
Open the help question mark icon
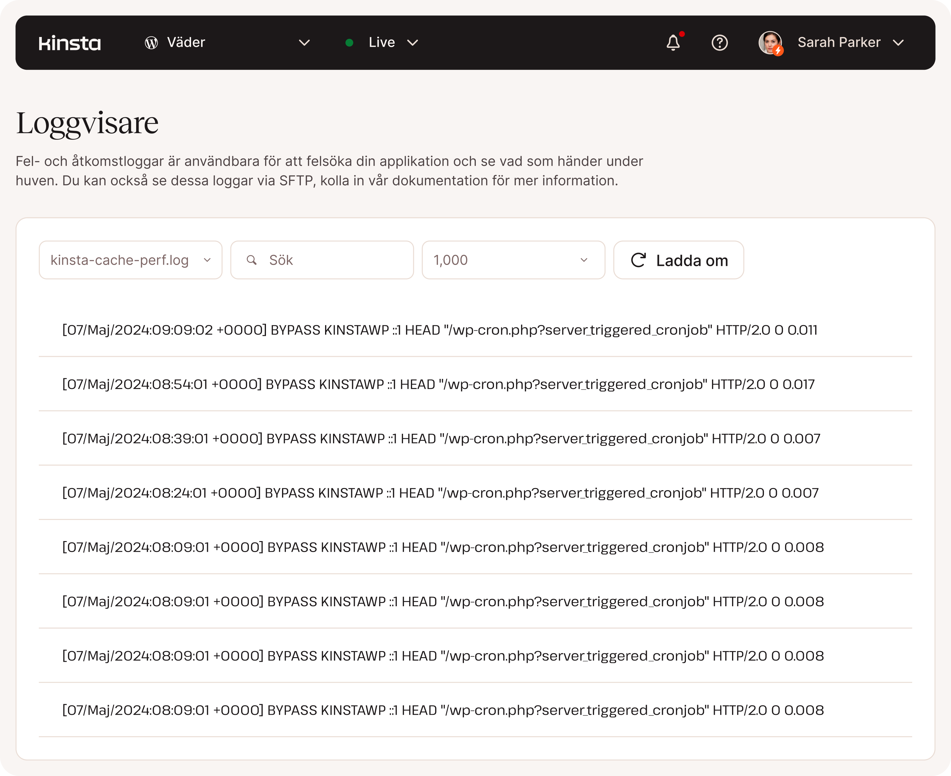(x=719, y=43)
